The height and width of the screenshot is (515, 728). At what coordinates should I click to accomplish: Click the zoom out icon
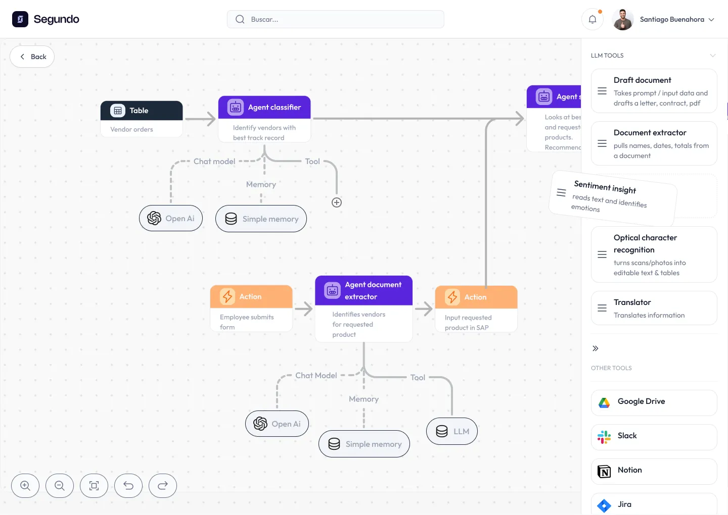point(60,486)
